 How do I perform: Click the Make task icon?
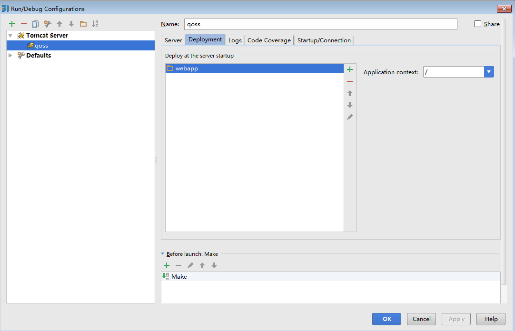(166, 276)
